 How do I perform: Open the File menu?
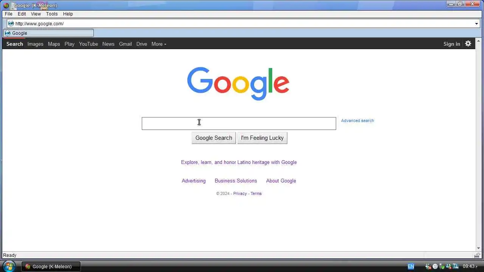9,14
